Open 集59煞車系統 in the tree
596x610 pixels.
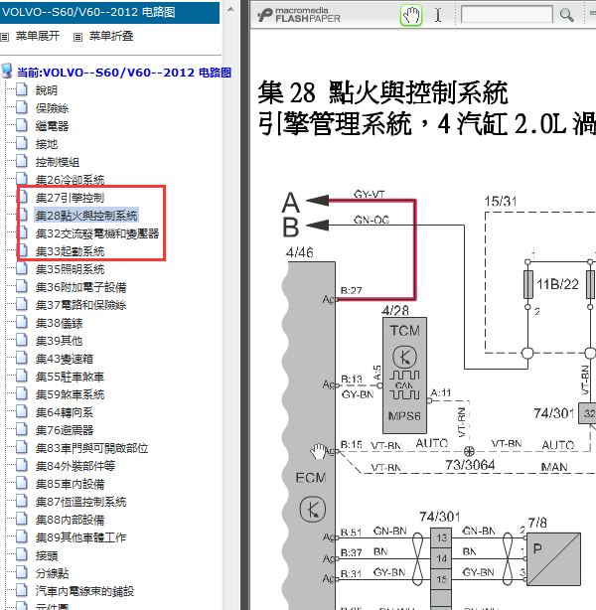(70, 394)
